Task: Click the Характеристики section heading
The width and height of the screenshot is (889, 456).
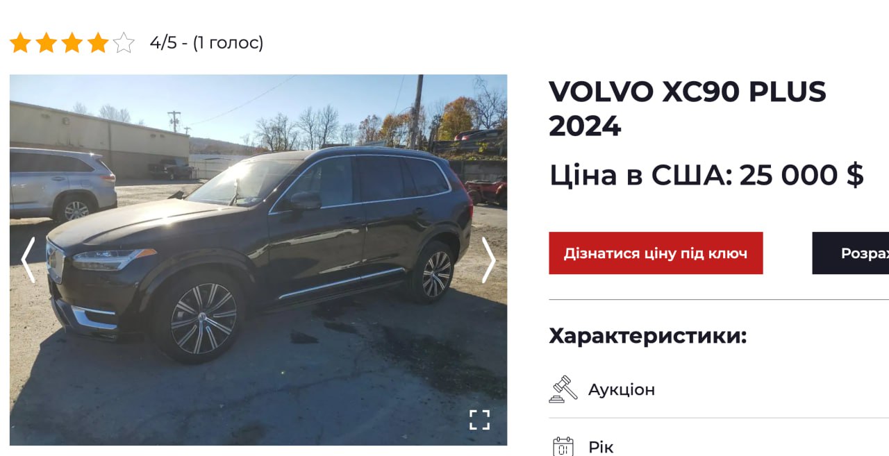Action: pyautogui.click(x=647, y=336)
